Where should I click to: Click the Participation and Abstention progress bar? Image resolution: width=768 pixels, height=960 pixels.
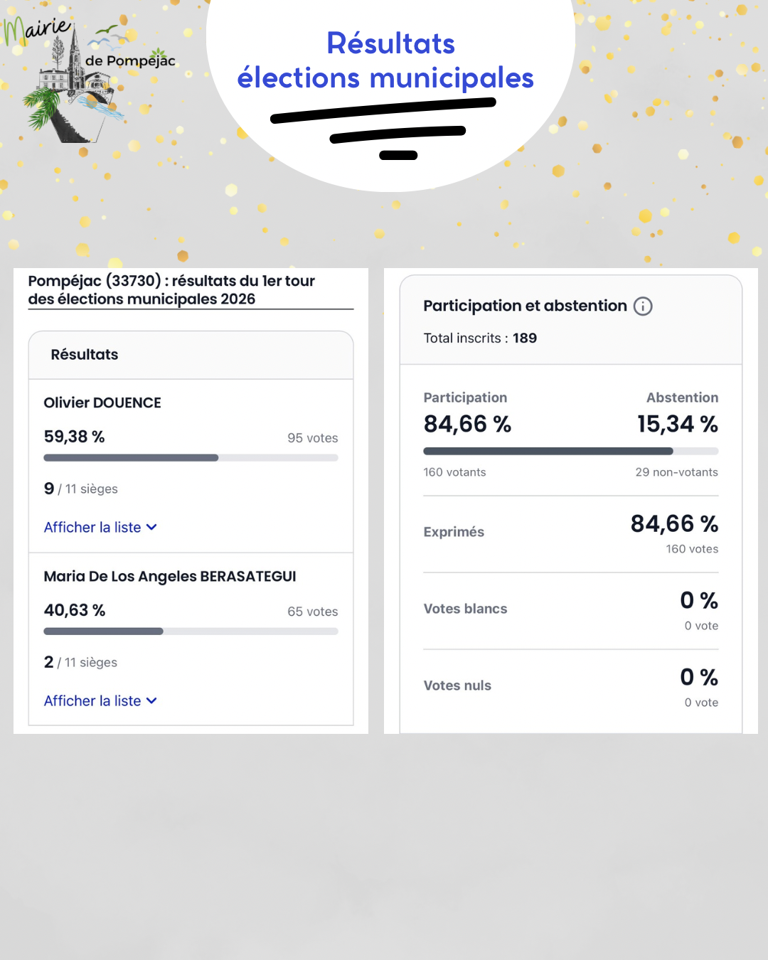[570, 452]
